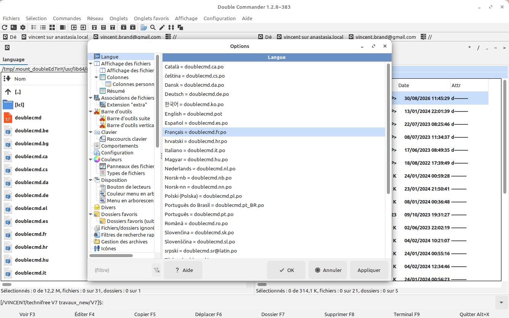Click the overlapping squares icon in toolbar
Viewport: 509px width, 318px height.
tap(180, 27)
